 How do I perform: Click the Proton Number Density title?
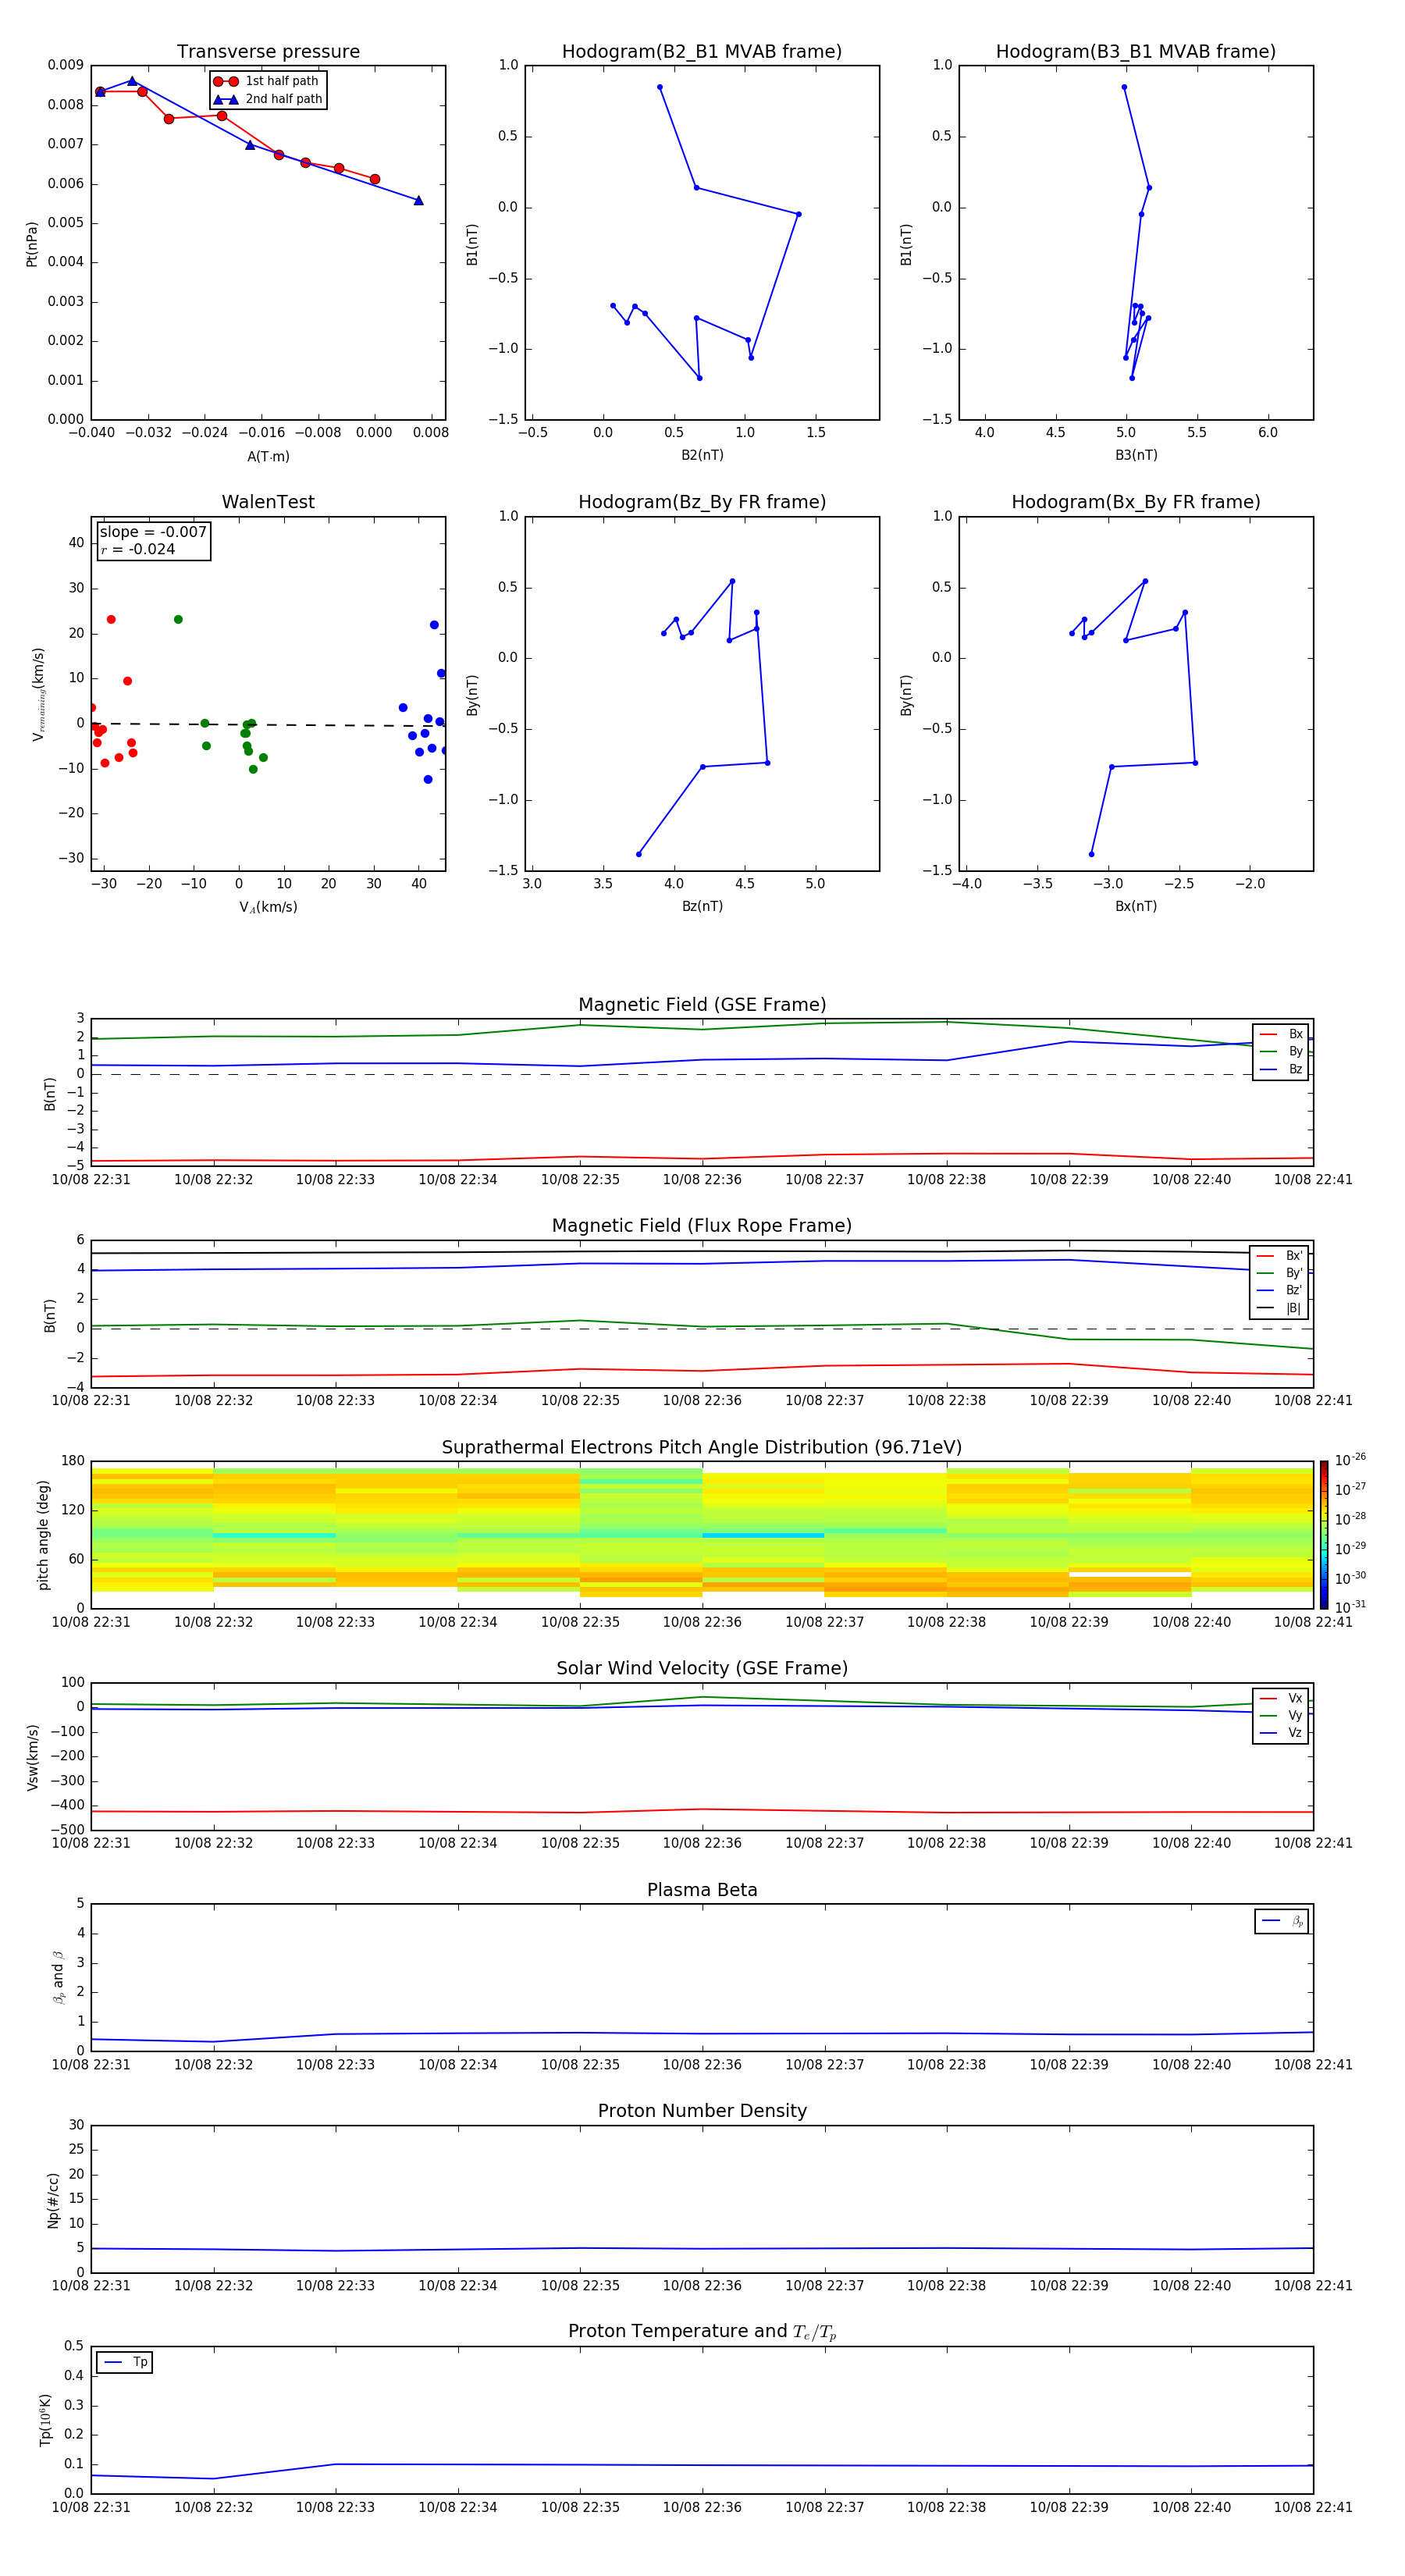click(x=701, y=2110)
